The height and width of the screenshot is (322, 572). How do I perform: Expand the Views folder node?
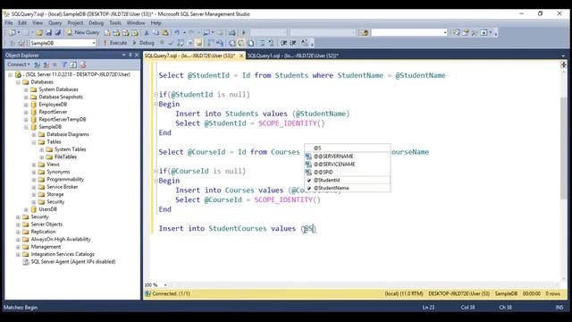coord(34,165)
